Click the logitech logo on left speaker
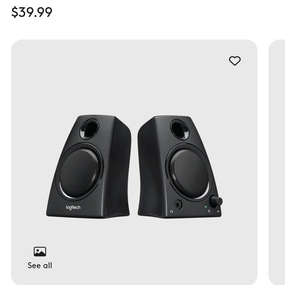Image resolution: width=285 pixels, height=285 pixels. pyautogui.click(x=73, y=208)
